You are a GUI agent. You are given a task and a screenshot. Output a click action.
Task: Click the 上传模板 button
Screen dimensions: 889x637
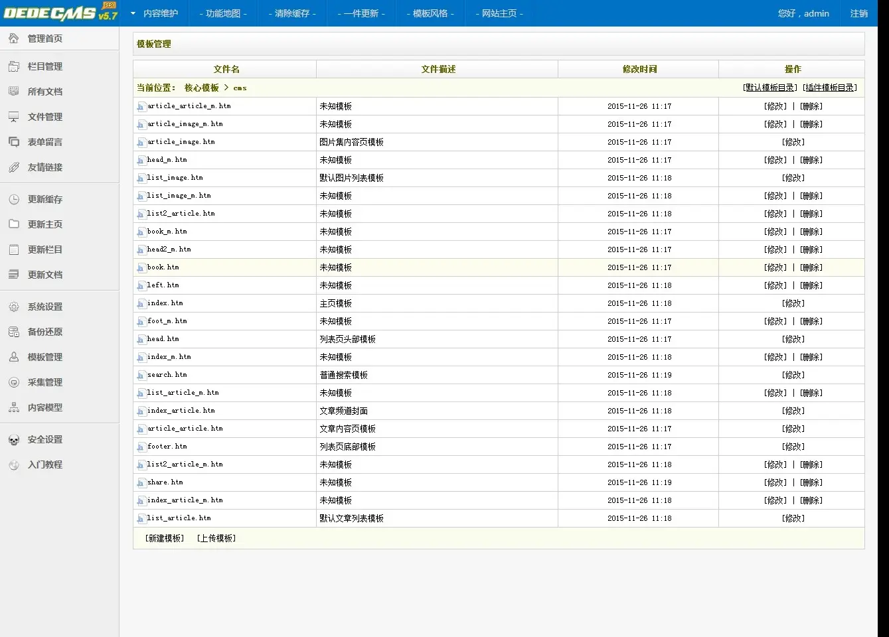click(216, 538)
